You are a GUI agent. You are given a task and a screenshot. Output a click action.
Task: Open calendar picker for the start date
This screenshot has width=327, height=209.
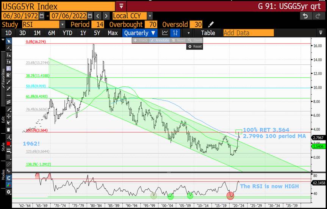click(42, 16)
